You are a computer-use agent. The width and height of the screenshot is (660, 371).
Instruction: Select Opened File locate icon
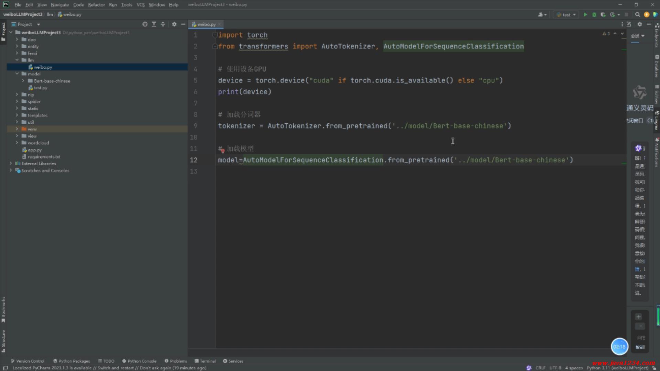(145, 24)
